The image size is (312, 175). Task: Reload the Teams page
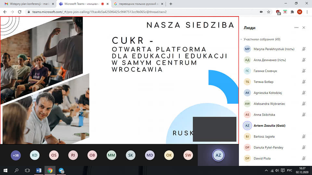point(19,12)
